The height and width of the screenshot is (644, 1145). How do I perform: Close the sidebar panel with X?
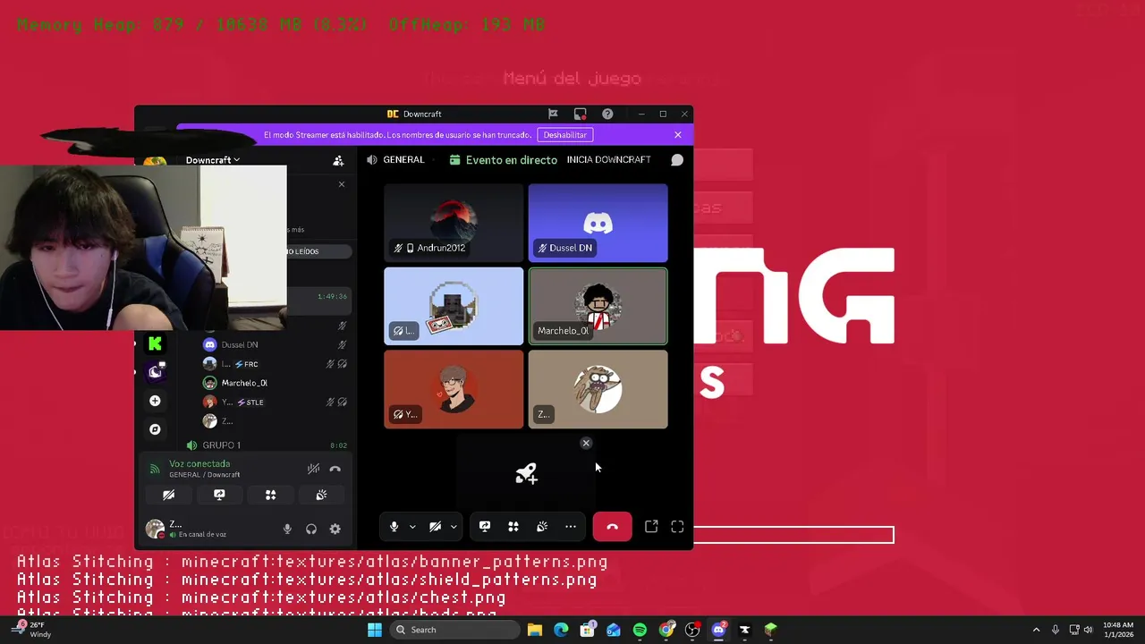pos(341,184)
